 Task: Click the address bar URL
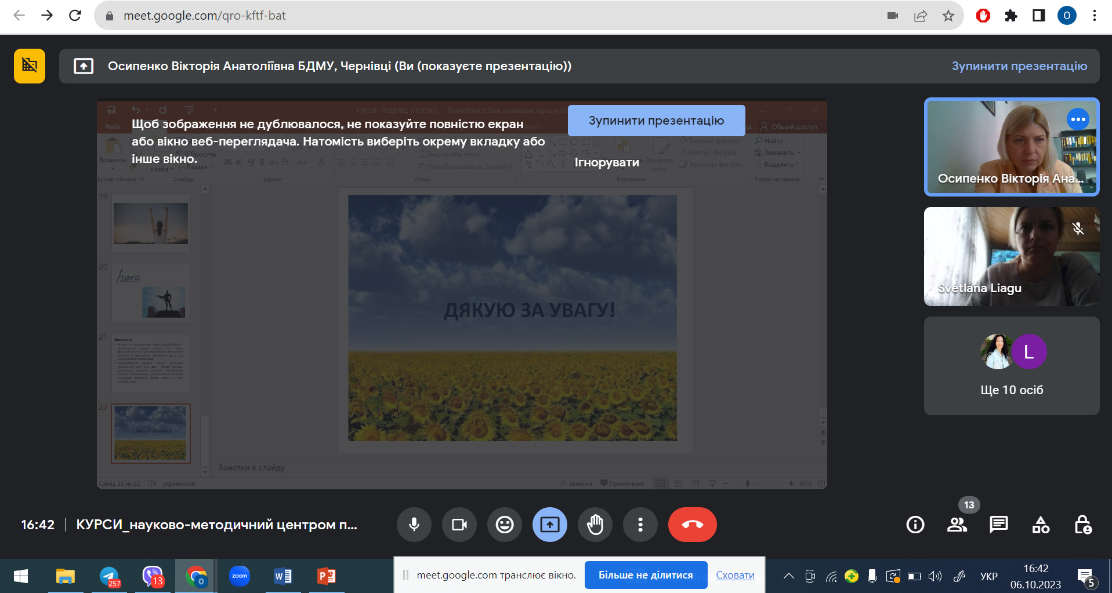pyautogui.click(x=204, y=16)
